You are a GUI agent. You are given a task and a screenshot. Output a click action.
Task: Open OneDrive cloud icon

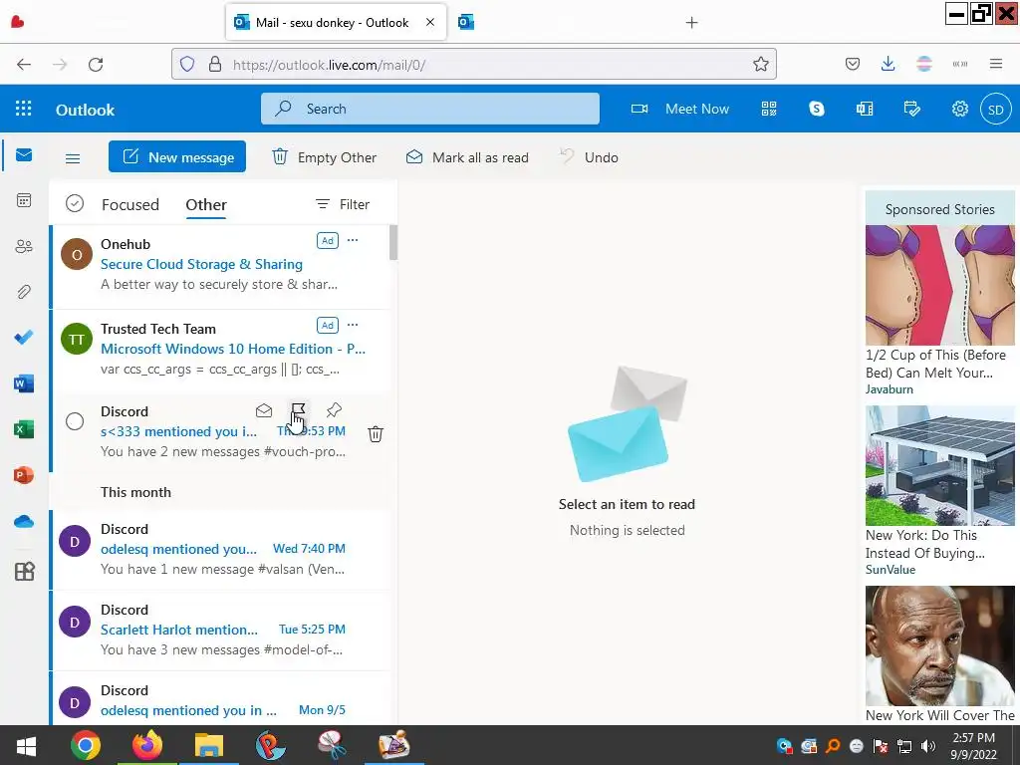[x=24, y=522]
